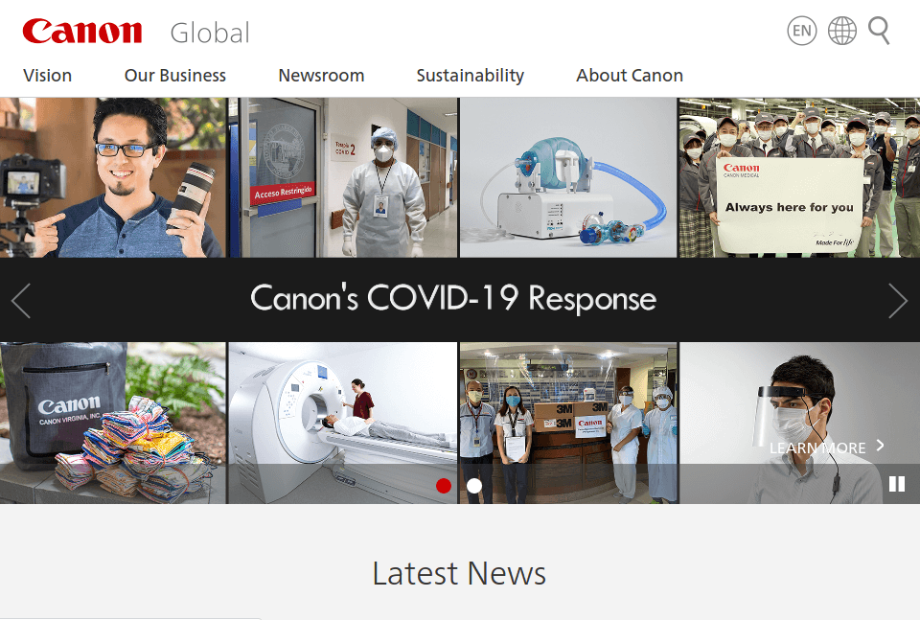The image size is (920, 620).
Task: Select the currently active red carousel dot
Action: pyautogui.click(x=444, y=486)
